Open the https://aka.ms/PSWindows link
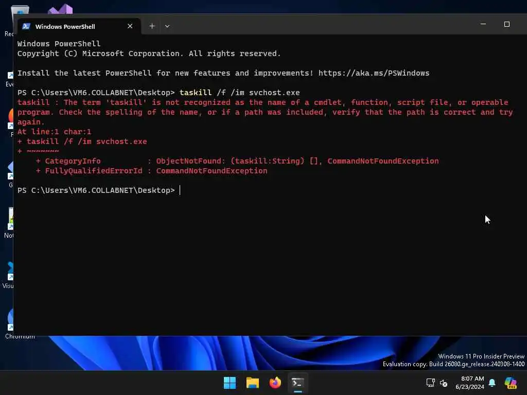 (374, 73)
